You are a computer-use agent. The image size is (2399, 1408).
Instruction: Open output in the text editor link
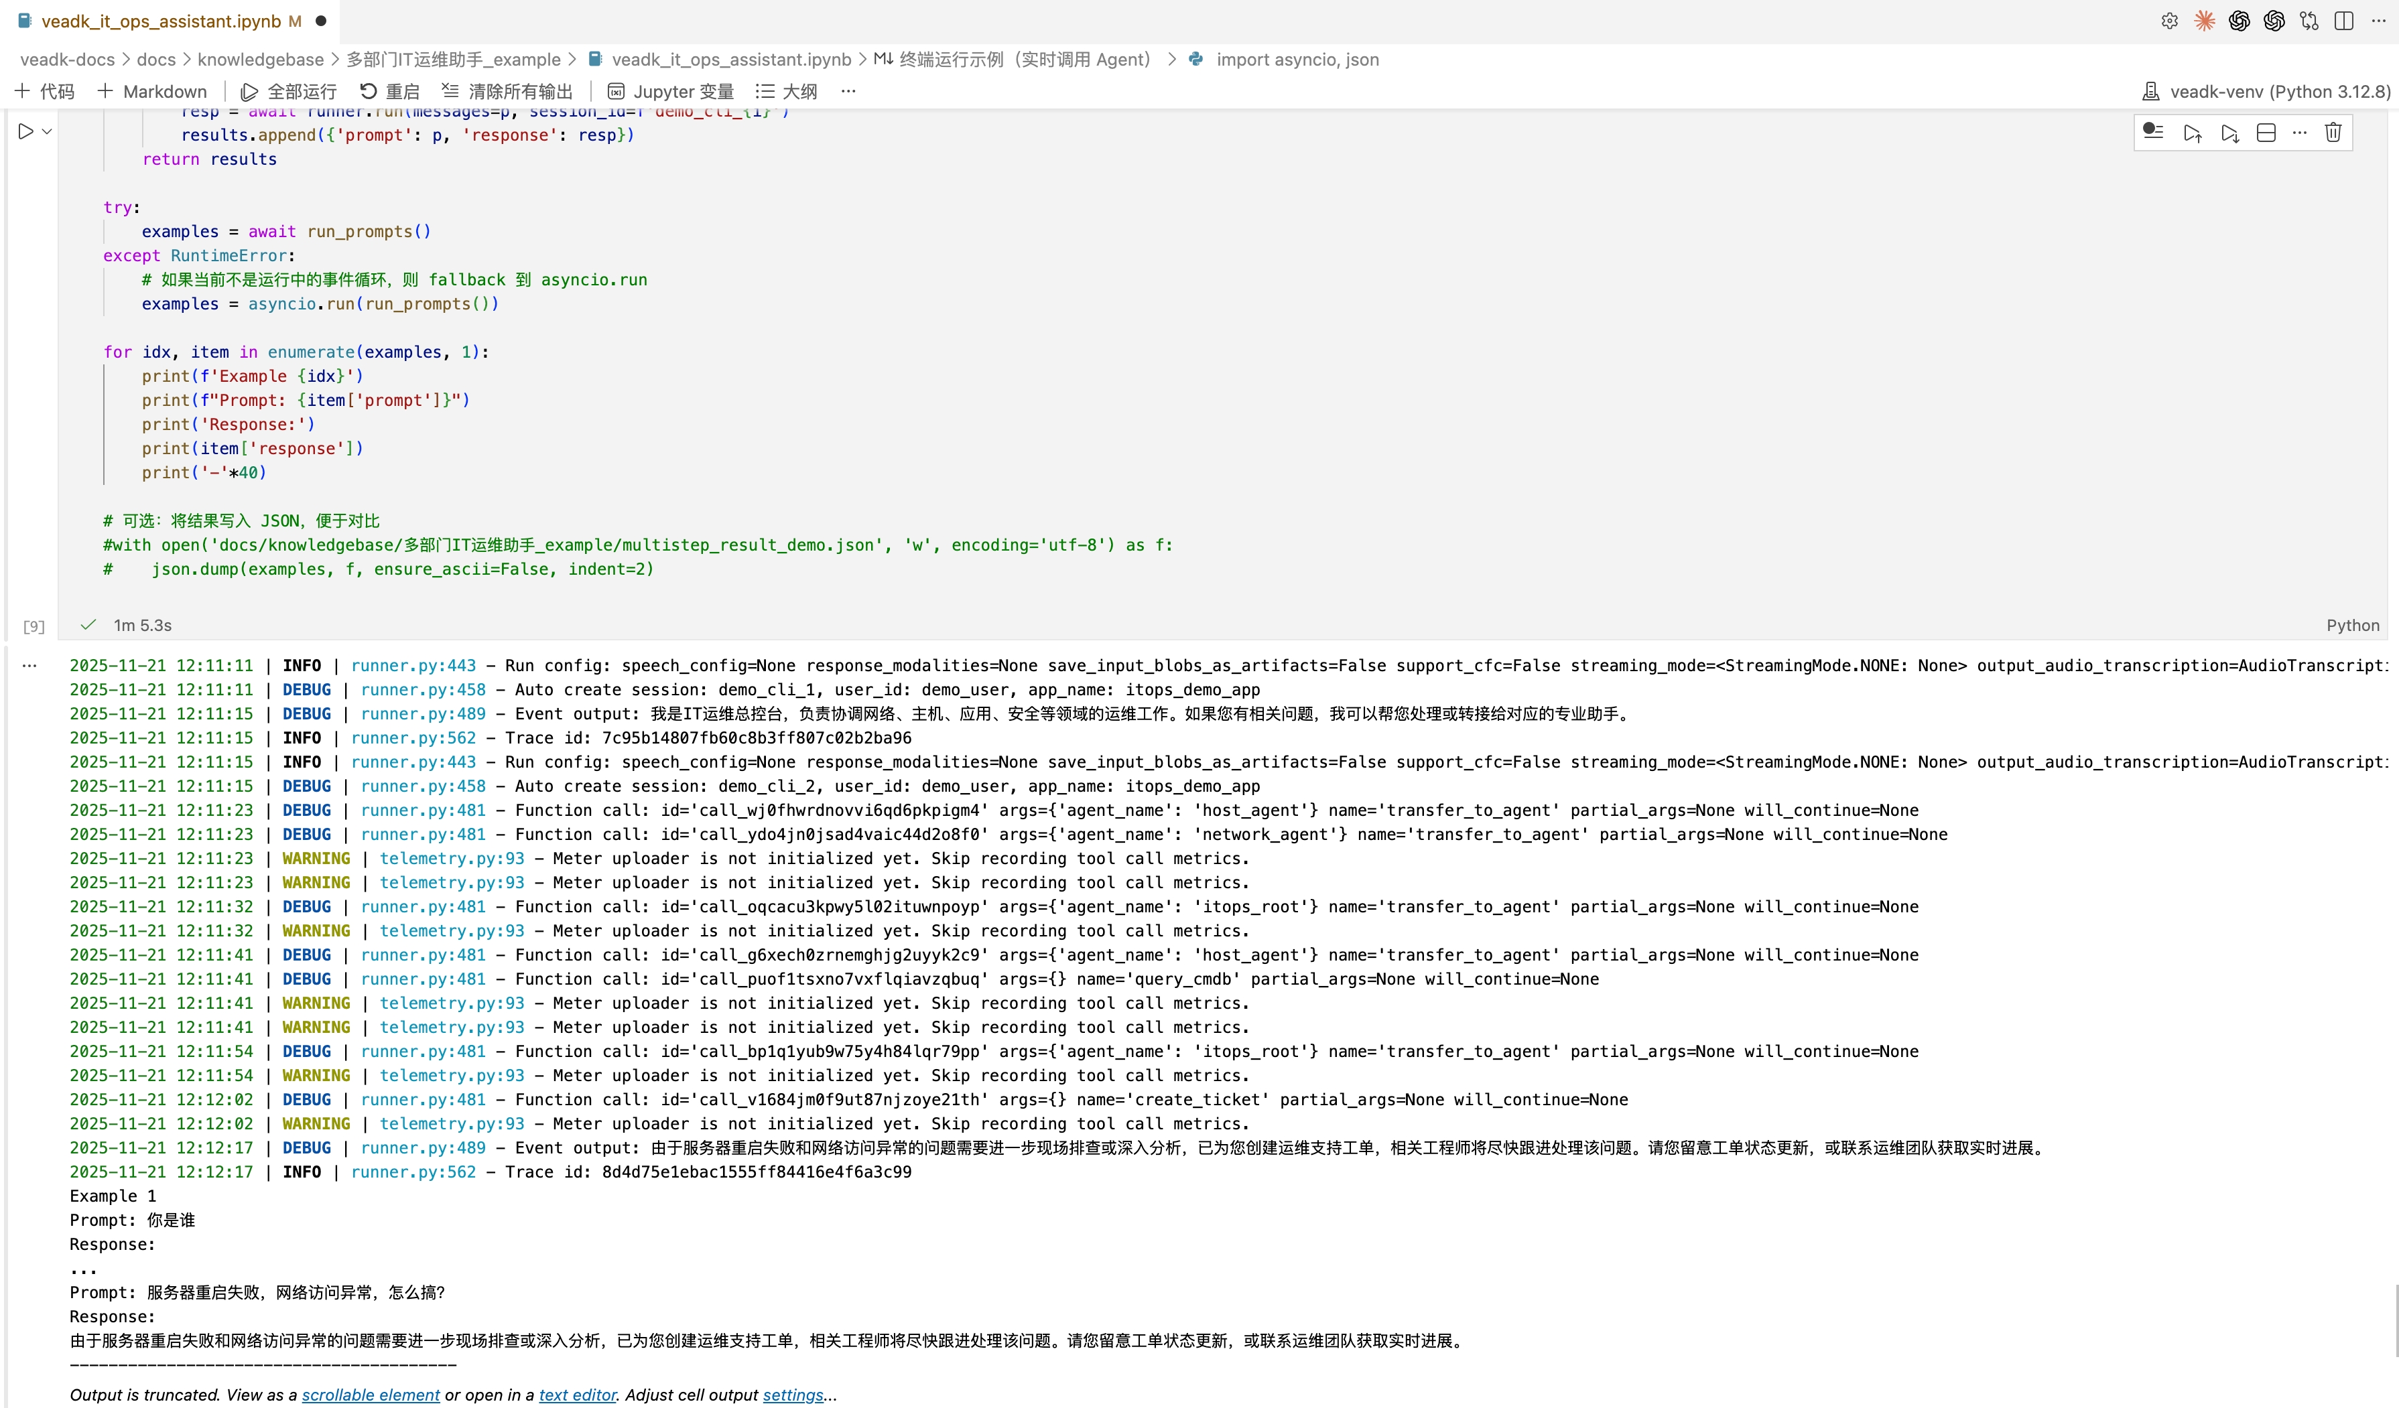point(577,1395)
